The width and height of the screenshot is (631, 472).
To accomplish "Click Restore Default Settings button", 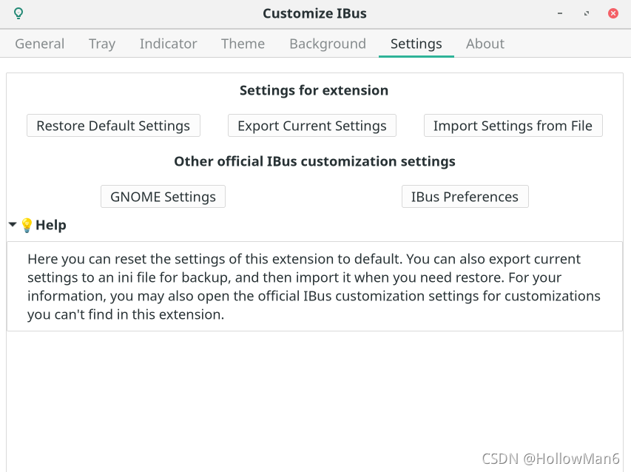I will pos(113,126).
